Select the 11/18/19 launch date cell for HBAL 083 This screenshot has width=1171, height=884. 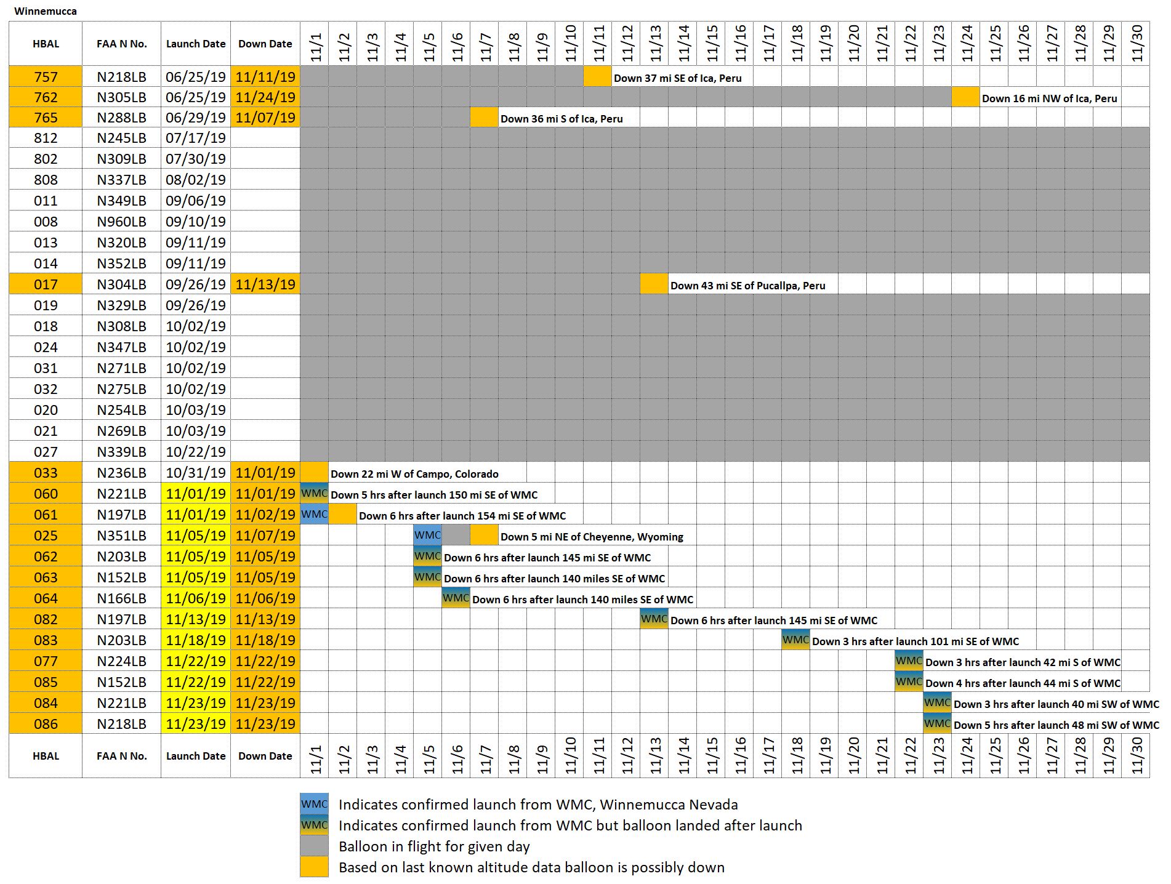(x=196, y=640)
